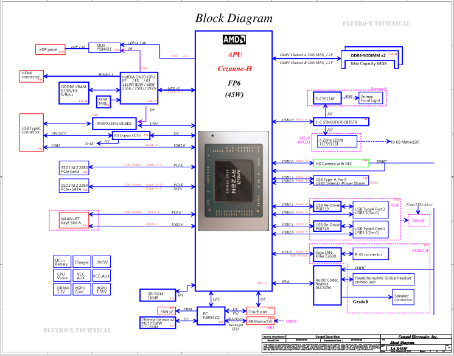This screenshot has height=356, width=454.
Task: Click the "WLAN+BT KeyE Slot A" block
Action: point(74,220)
